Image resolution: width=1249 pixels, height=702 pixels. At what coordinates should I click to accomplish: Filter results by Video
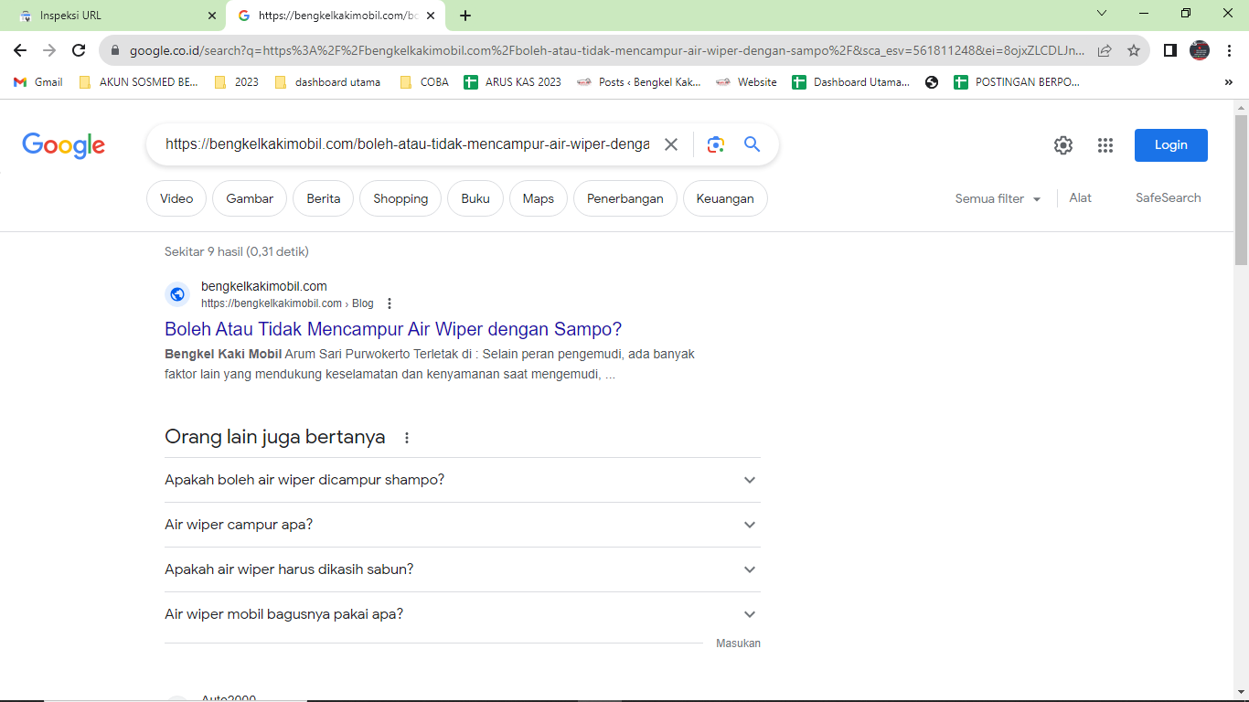click(176, 198)
